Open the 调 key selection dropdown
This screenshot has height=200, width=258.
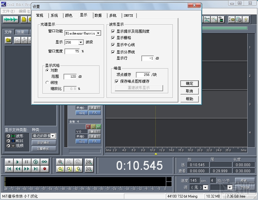(x=205, y=187)
